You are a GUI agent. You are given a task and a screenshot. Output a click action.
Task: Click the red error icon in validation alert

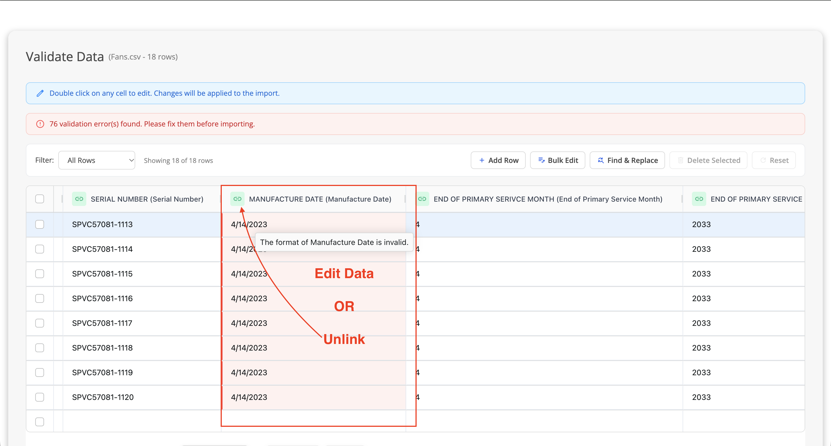coord(40,124)
